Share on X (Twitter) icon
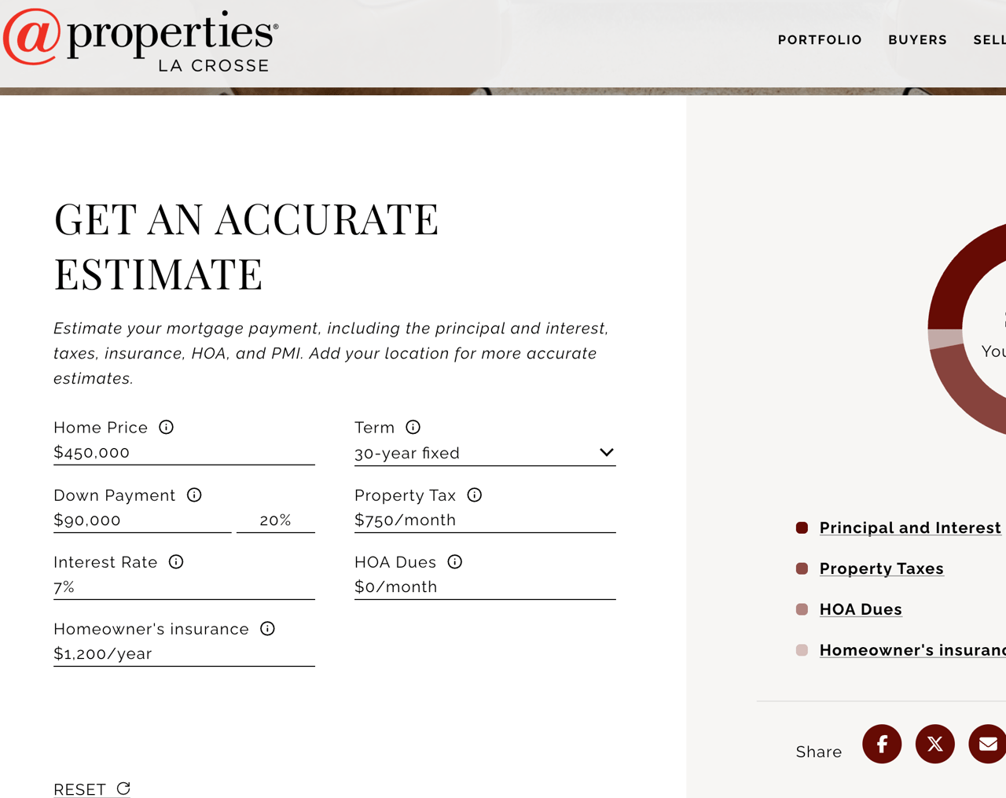The height and width of the screenshot is (798, 1006). [934, 744]
